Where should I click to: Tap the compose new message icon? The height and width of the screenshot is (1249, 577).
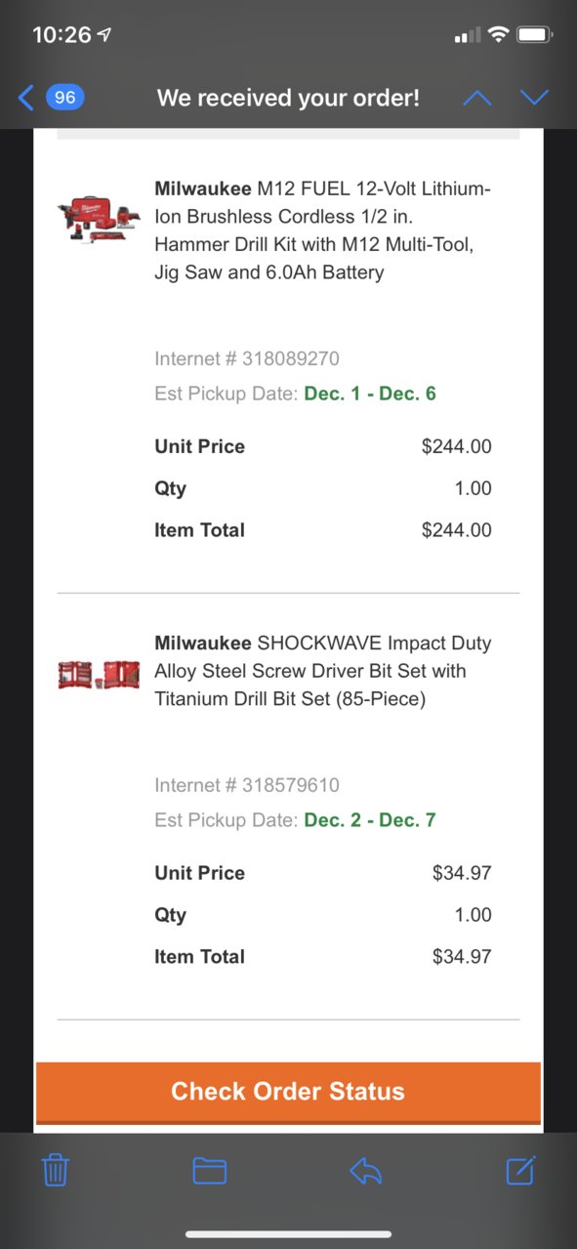pos(520,1169)
